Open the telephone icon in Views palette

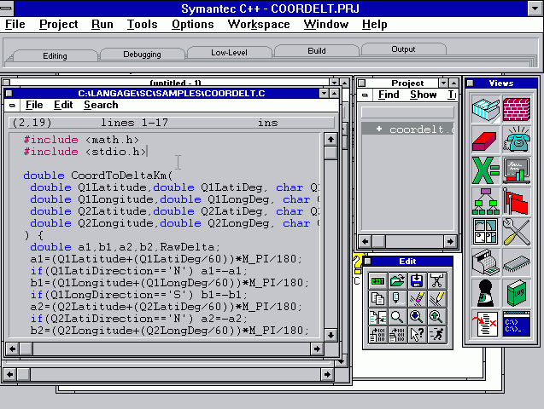point(516,139)
